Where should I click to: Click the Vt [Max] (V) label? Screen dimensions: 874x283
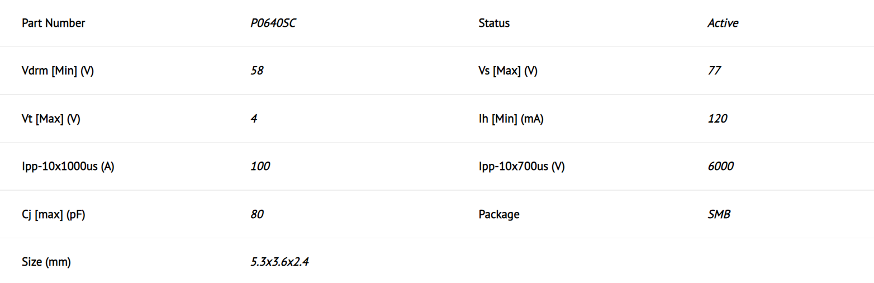point(51,119)
